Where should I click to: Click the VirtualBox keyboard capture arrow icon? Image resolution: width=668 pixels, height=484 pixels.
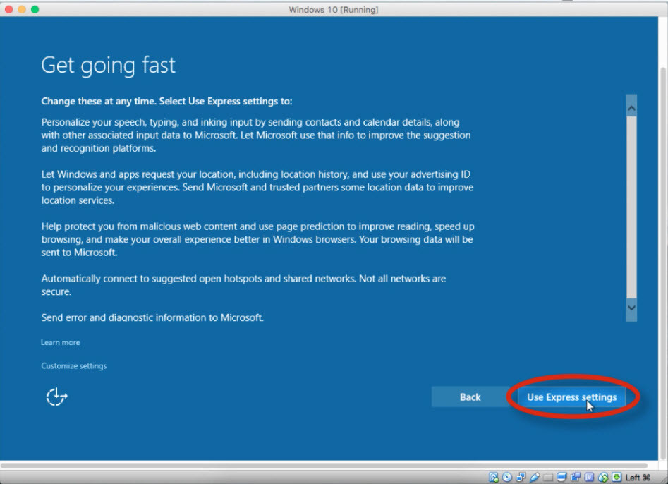(x=617, y=477)
